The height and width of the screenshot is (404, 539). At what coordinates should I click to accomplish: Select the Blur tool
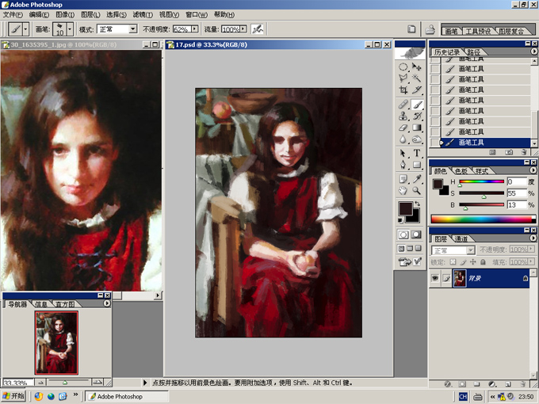coord(403,139)
